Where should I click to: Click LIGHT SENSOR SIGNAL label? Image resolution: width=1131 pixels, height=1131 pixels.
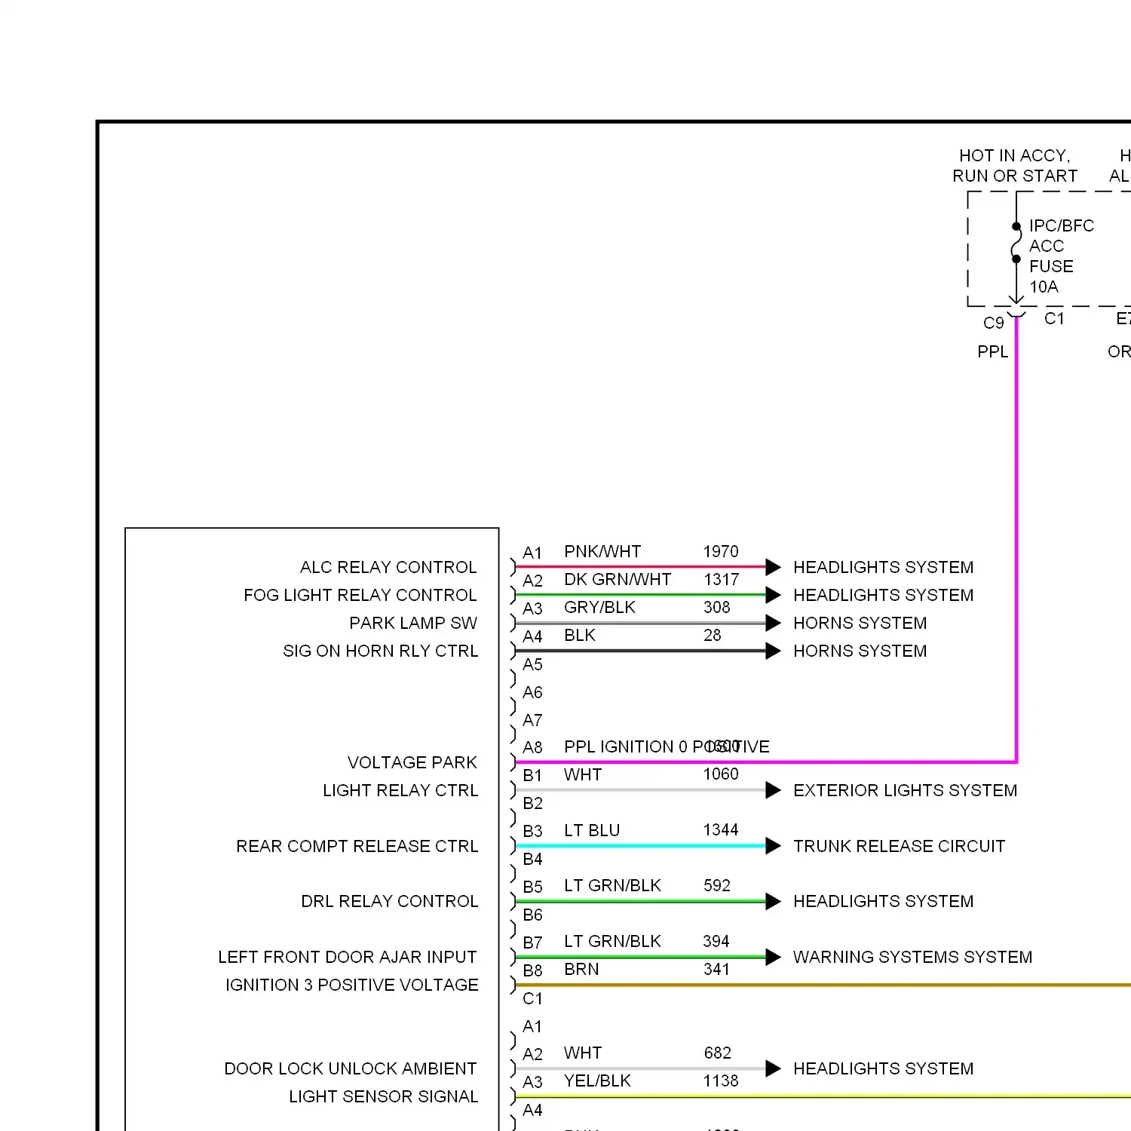(384, 1096)
